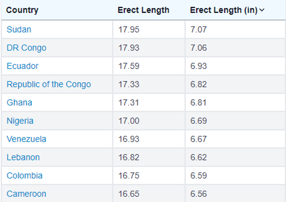The height and width of the screenshot is (202, 286).
Task: Click the 16.75 cell in Colombia row
Action: [129, 175]
